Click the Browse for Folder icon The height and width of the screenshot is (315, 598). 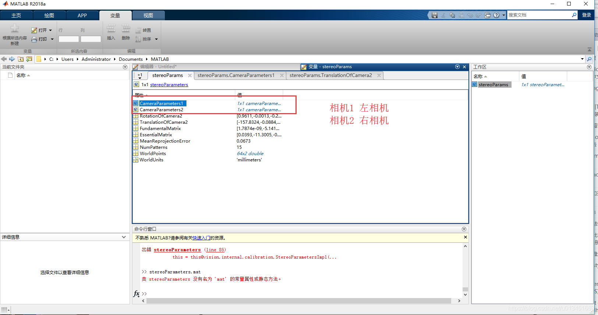(29, 59)
